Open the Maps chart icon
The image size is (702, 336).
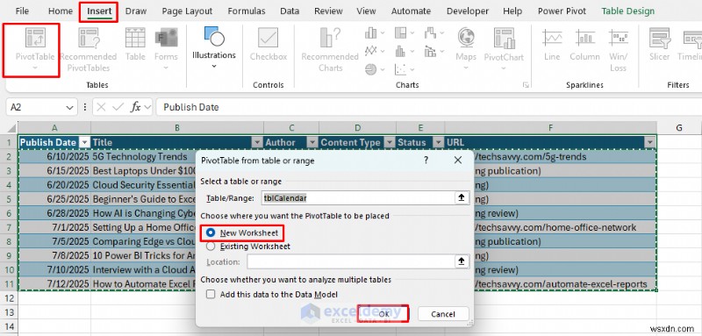(466, 38)
